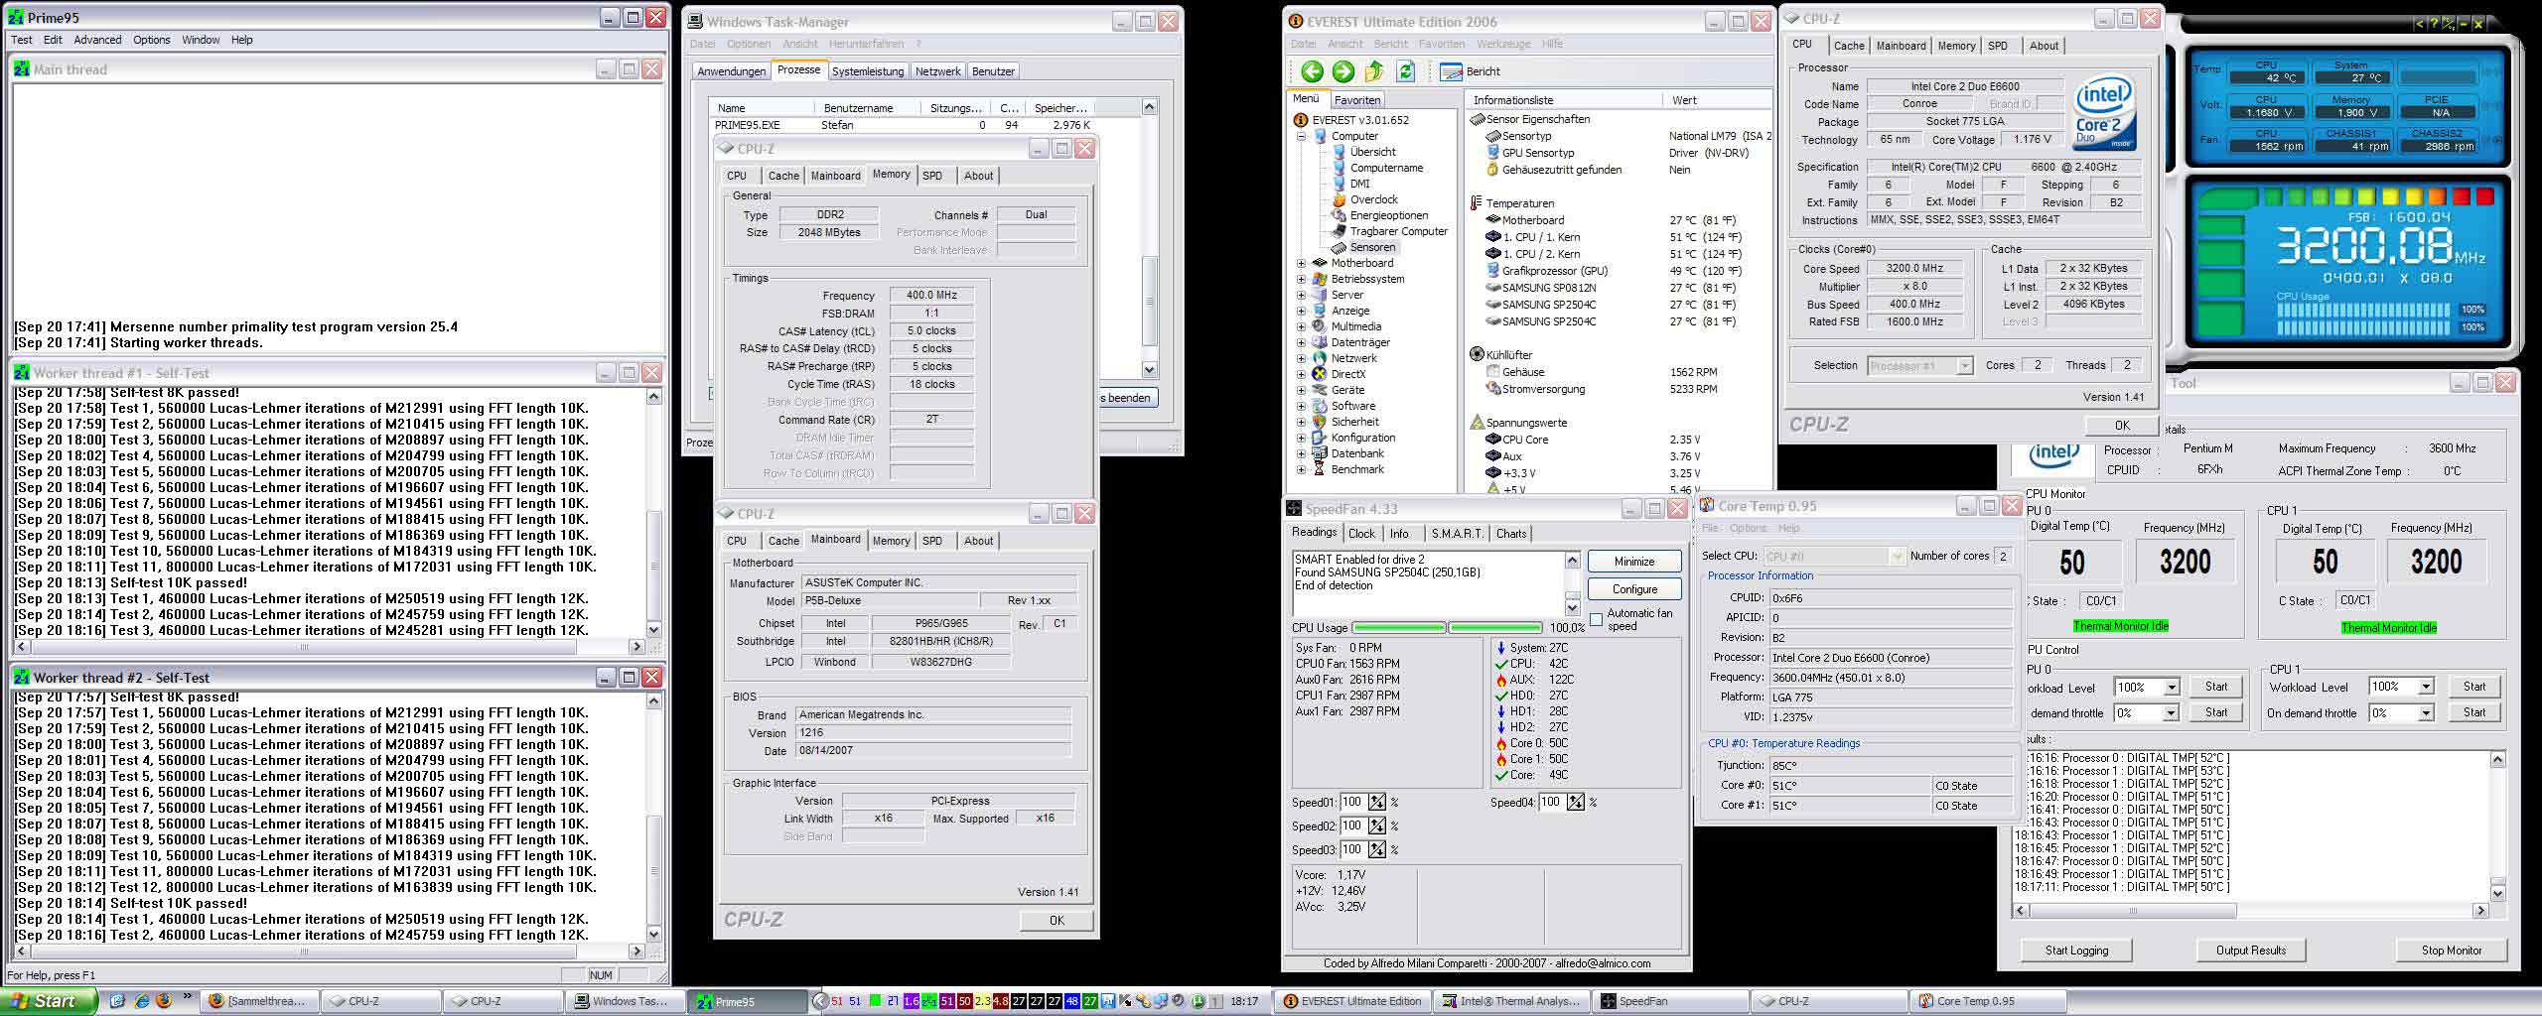
Task: Click Start Logging in the Thermal Analysis Tool
Action: 2076,951
